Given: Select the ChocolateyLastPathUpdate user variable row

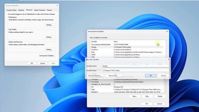Looking at the screenshot, I should pos(127,44).
